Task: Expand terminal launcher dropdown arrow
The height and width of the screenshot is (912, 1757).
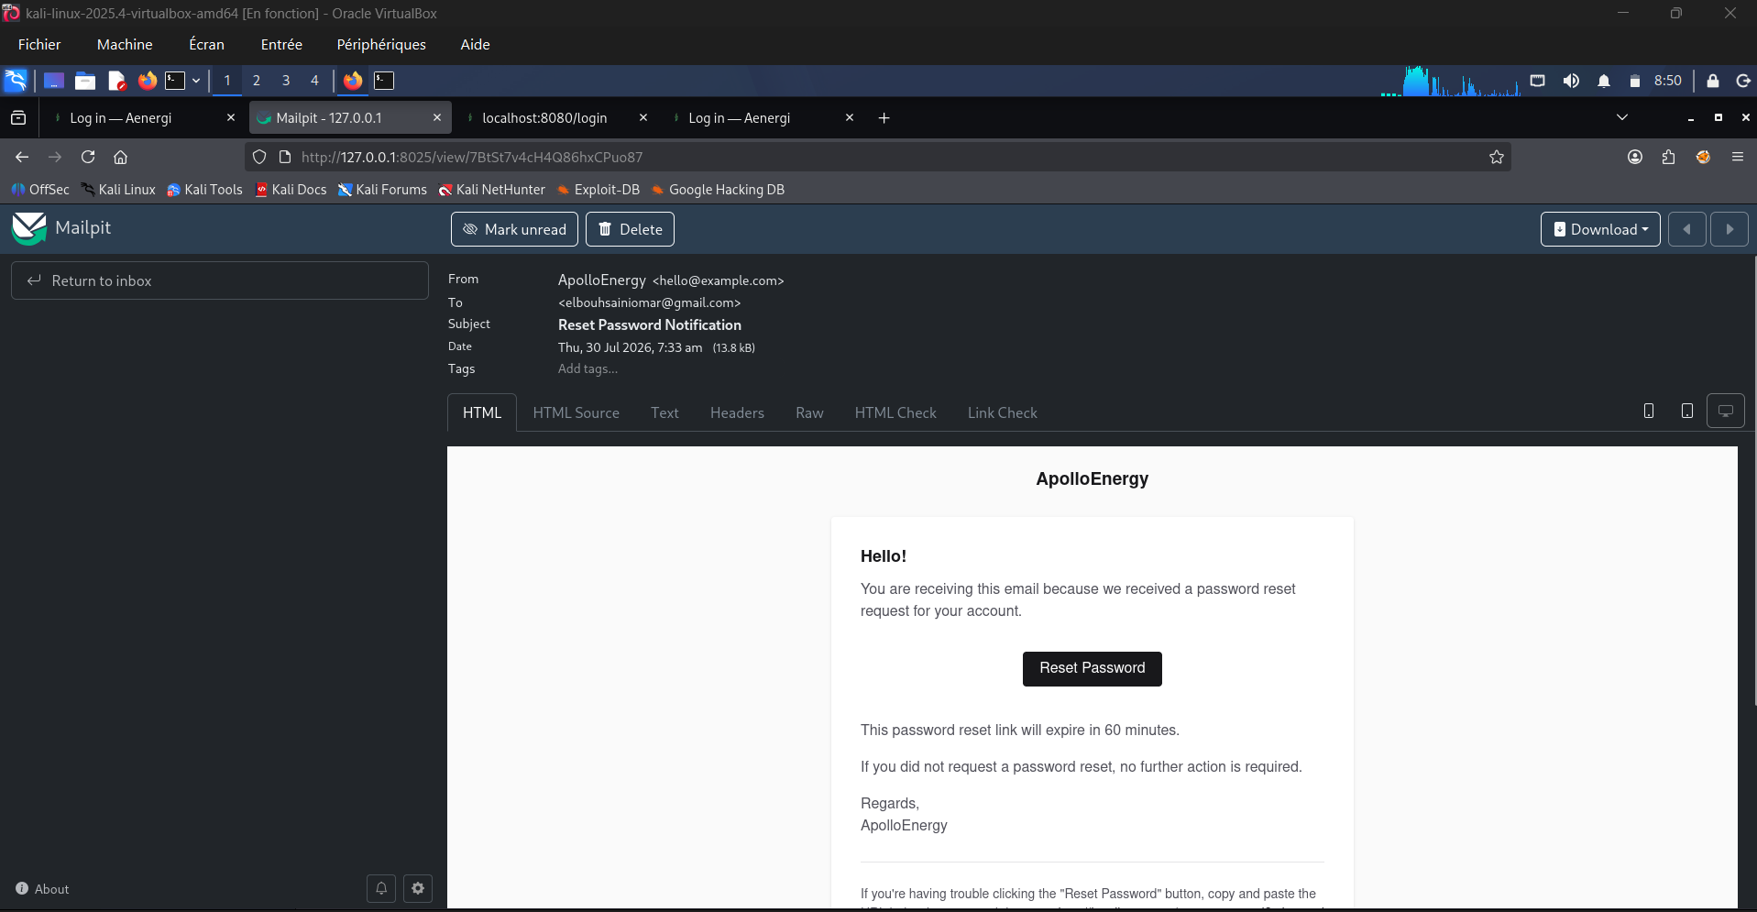Action: [x=196, y=81]
